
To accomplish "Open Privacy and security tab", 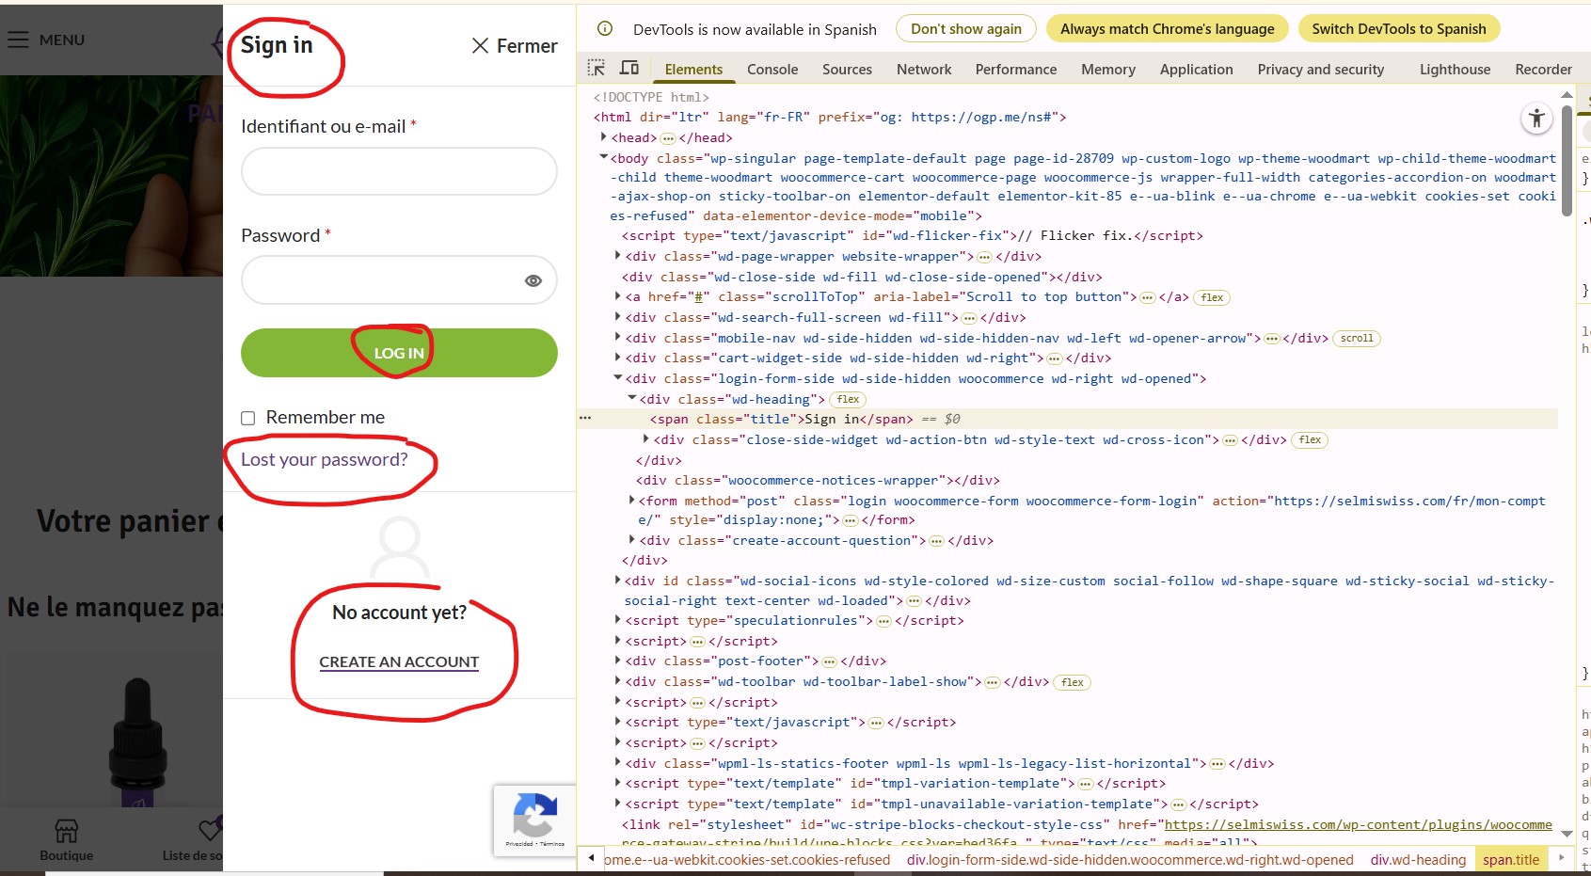I will [x=1321, y=69].
